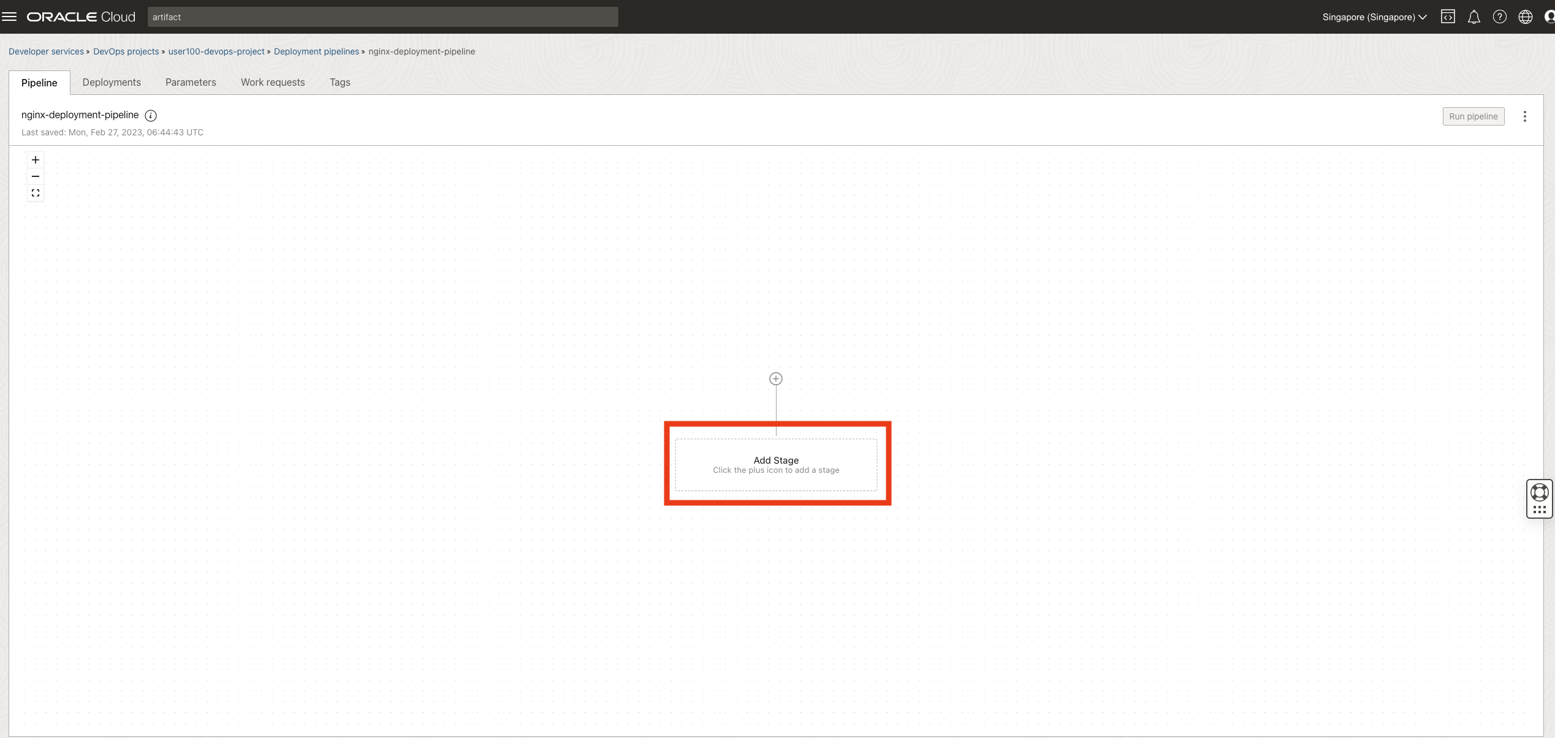Open the notifications bell
Image resolution: width=1555 pixels, height=738 pixels.
tap(1473, 17)
